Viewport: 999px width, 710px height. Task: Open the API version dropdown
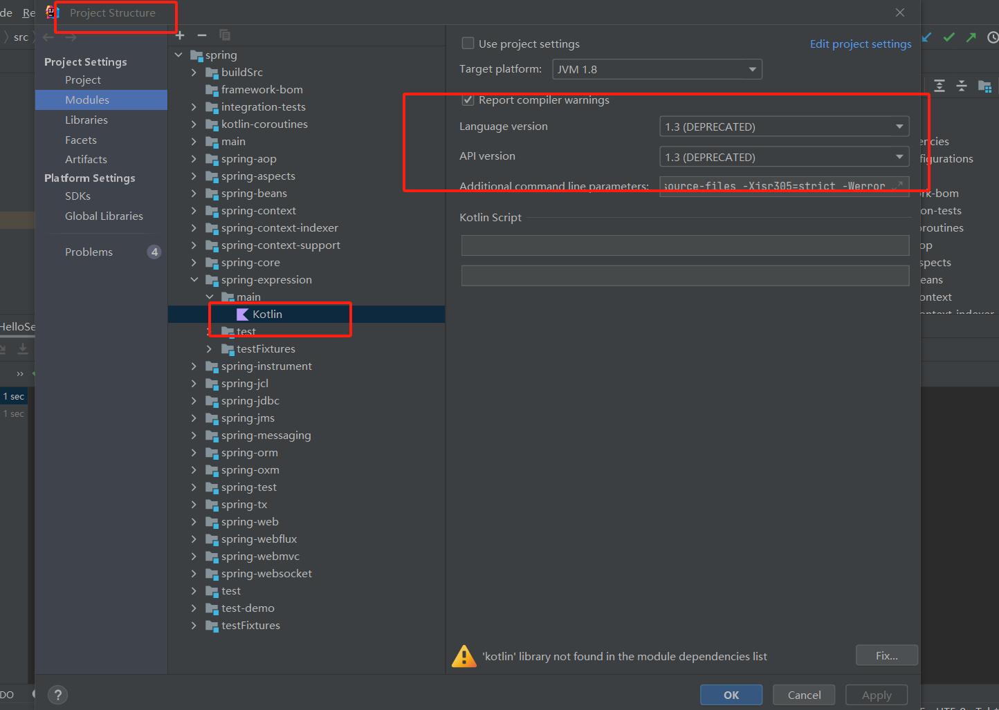785,157
